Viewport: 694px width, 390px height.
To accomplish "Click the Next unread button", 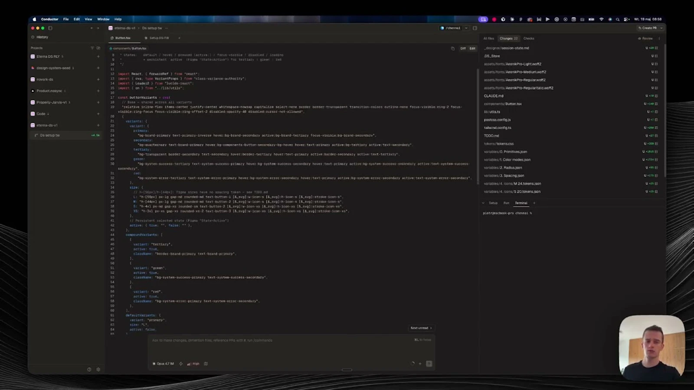I will (421, 328).
